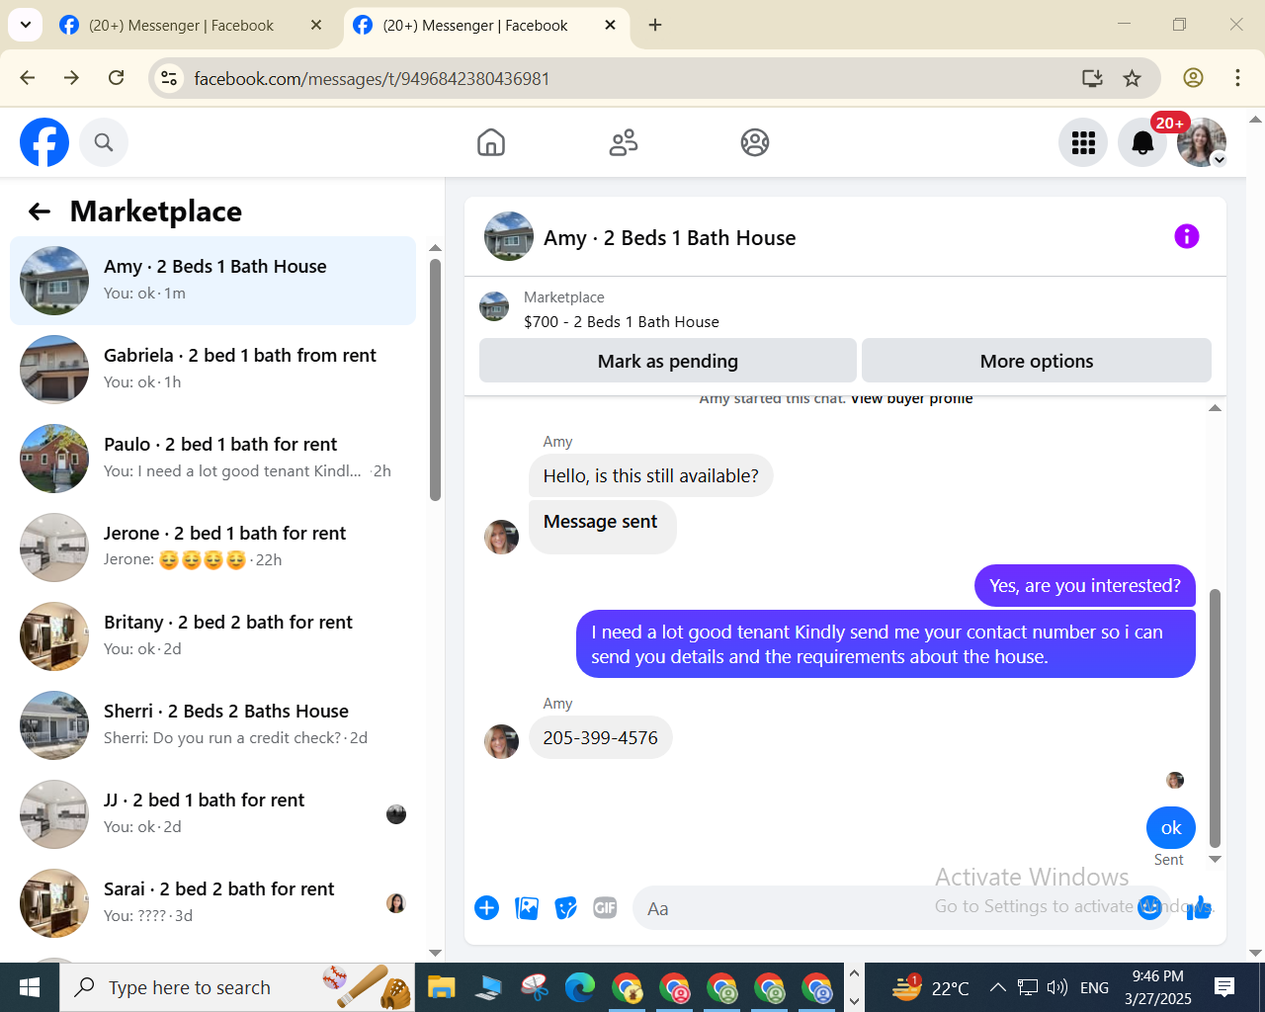Click the $700 - 2 Beds 1 Bath House listing

pos(622,322)
